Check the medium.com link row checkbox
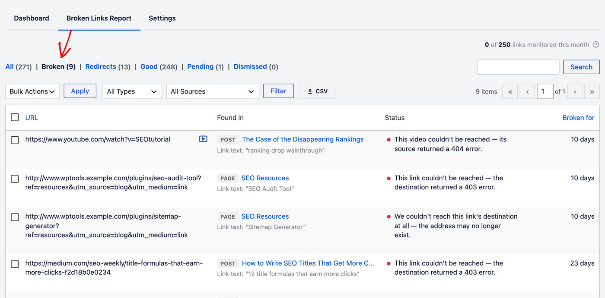605x298 pixels. tap(15, 264)
